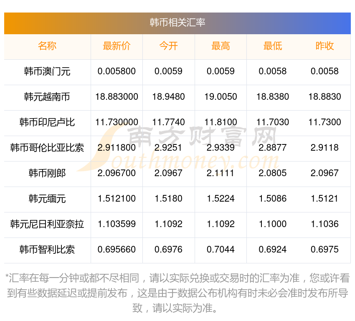Screen dimensions: 355x321
Task: Click latest price 0.695660
Action: click(117, 250)
